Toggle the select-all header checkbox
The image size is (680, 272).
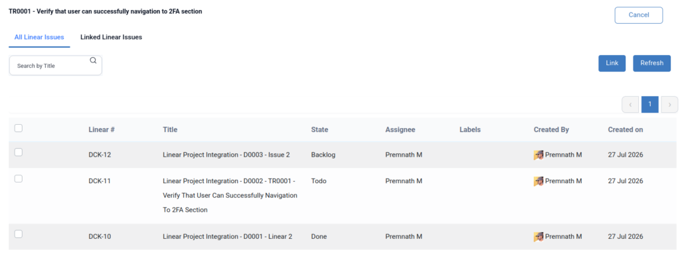tap(19, 128)
